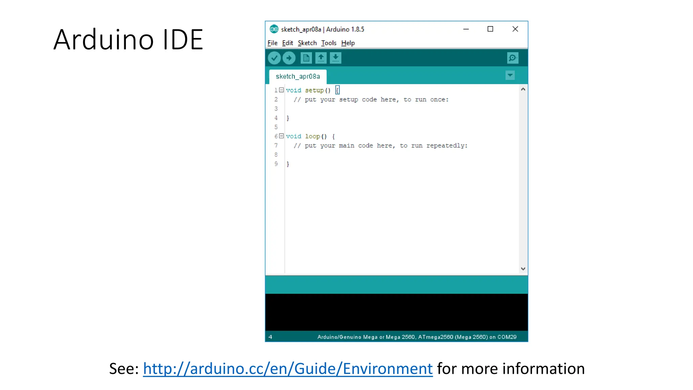The image size is (693, 390).
Task: Select the sketch_apr08a tab
Action: point(298,77)
